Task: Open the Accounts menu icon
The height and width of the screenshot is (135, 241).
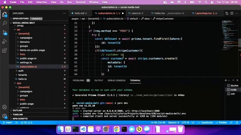Action: [5, 107]
